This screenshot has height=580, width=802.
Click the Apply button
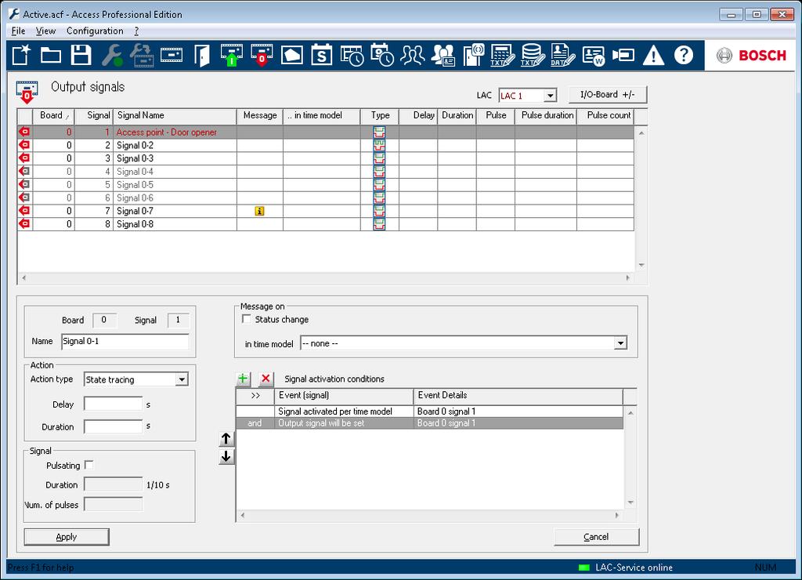[x=67, y=536]
